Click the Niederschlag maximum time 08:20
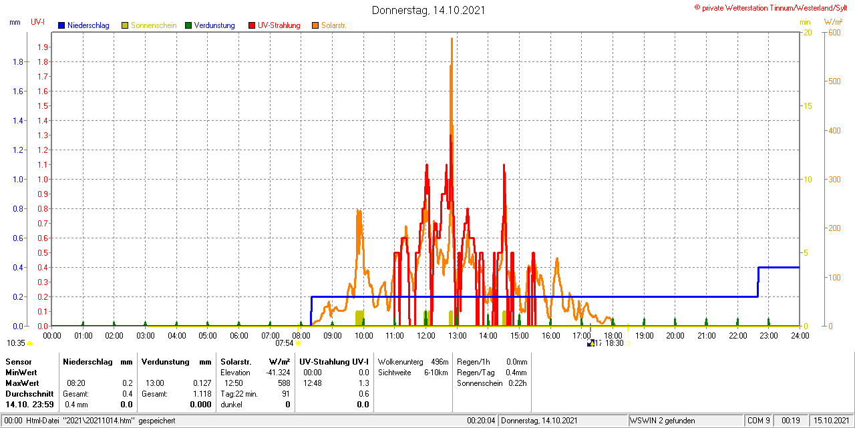This screenshot has width=855, height=428. (75, 383)
